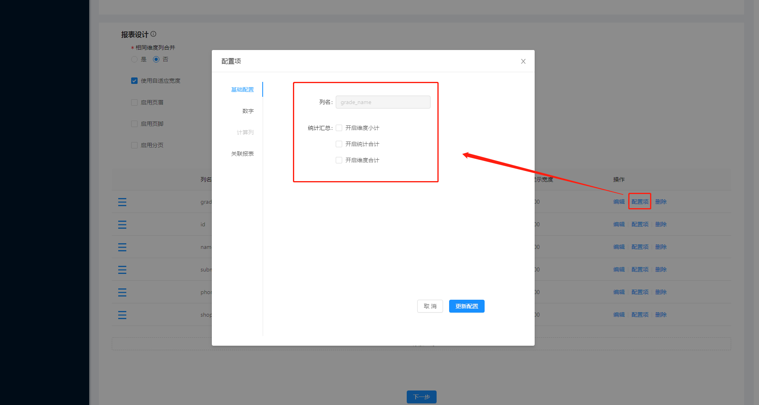The image size is (759, 405).
Task: Click 编辑 link in subm row
Action: (x=619, y=269)
